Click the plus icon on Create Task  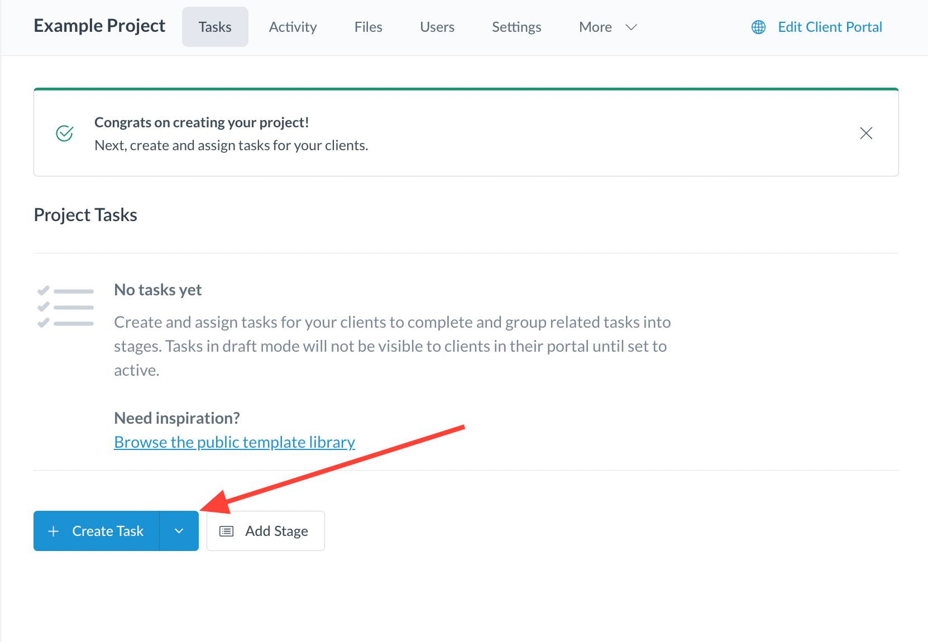click(54, 531)
